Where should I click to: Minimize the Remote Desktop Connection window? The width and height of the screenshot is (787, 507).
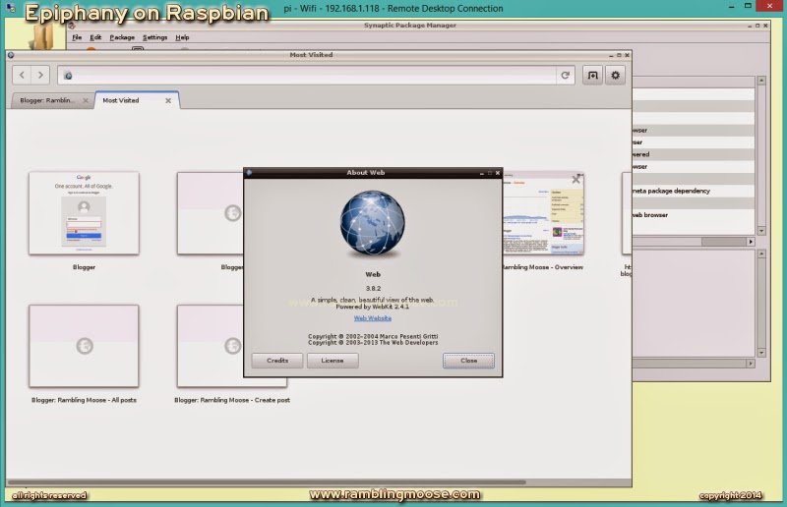coord(731,7)
